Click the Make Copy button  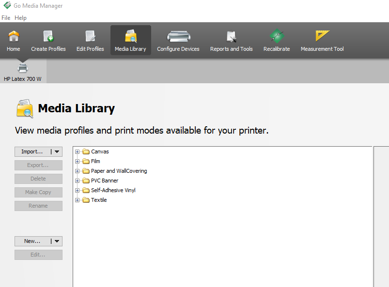click(x=38, y=192)
